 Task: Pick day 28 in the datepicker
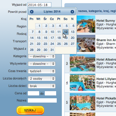(x=31, y=50)
